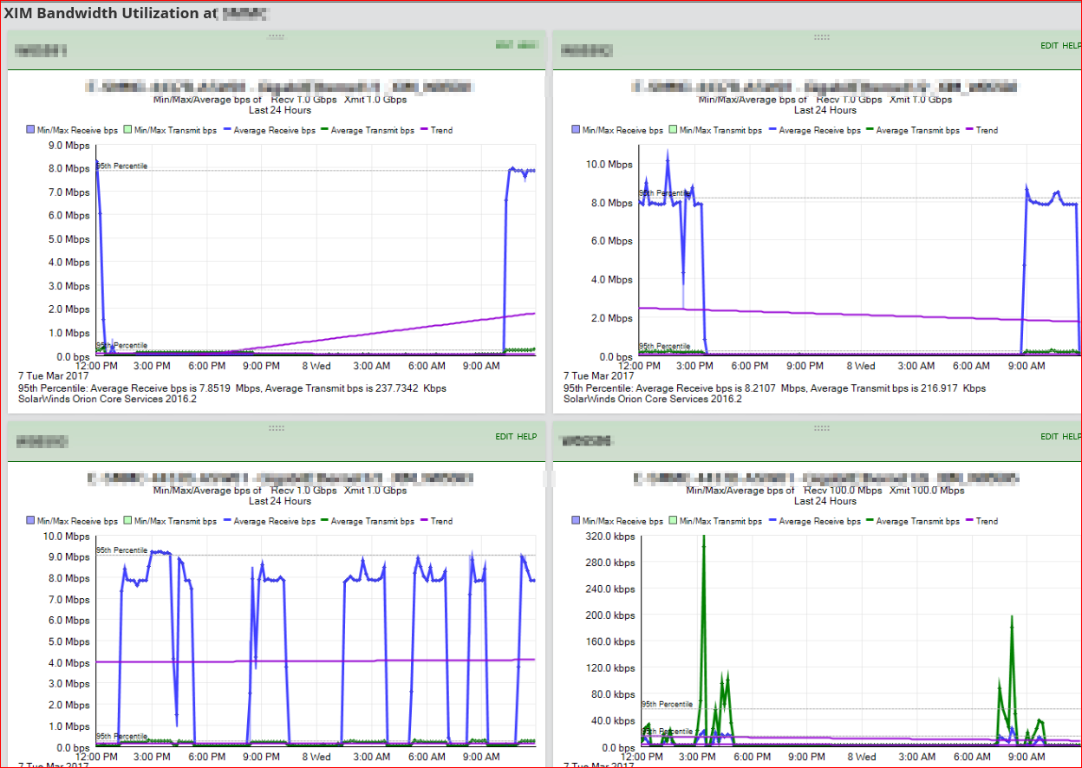
Task: Open HELP on the top-right resource panel
Action: coord(1072,45)
